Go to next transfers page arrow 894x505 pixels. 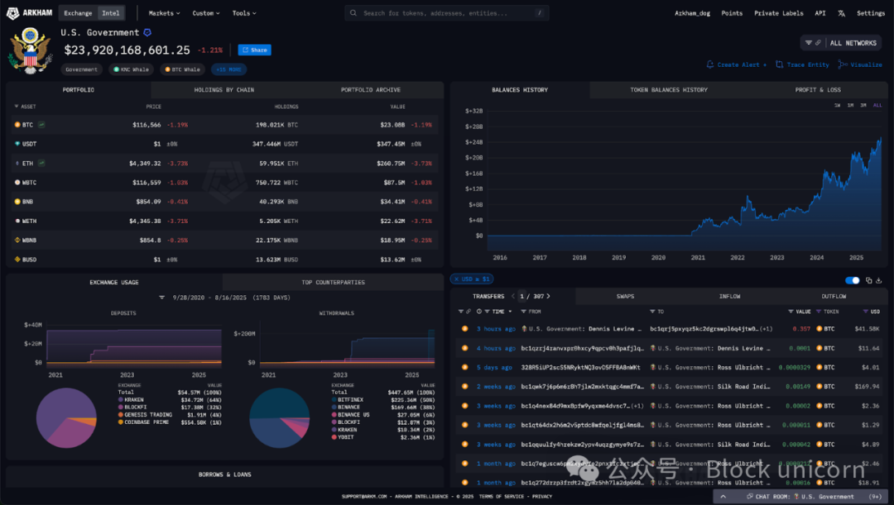pos(548,296)
